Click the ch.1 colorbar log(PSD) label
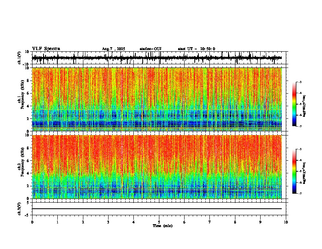The height and width of the screenshot is (249, 322). click(x=305, y=106)
